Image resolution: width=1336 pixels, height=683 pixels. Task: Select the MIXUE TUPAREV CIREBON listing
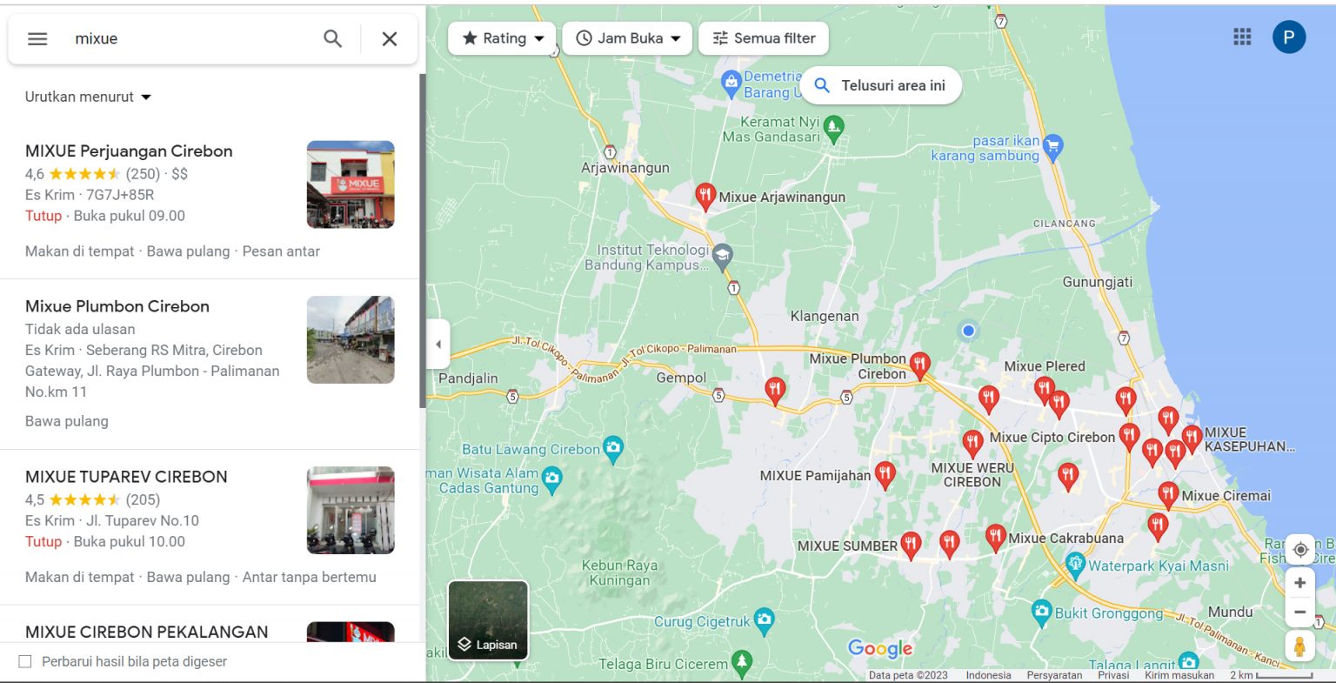click(125, 477)
